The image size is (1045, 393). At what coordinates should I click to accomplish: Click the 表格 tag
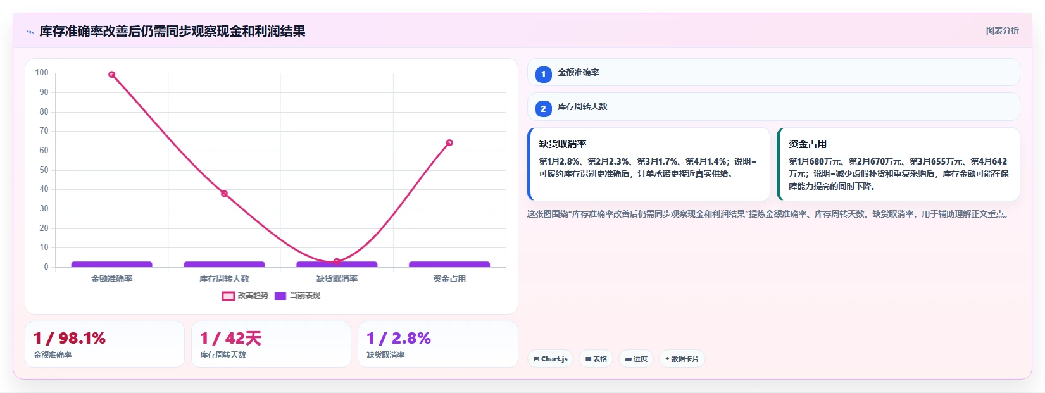[x=596, y=359]
